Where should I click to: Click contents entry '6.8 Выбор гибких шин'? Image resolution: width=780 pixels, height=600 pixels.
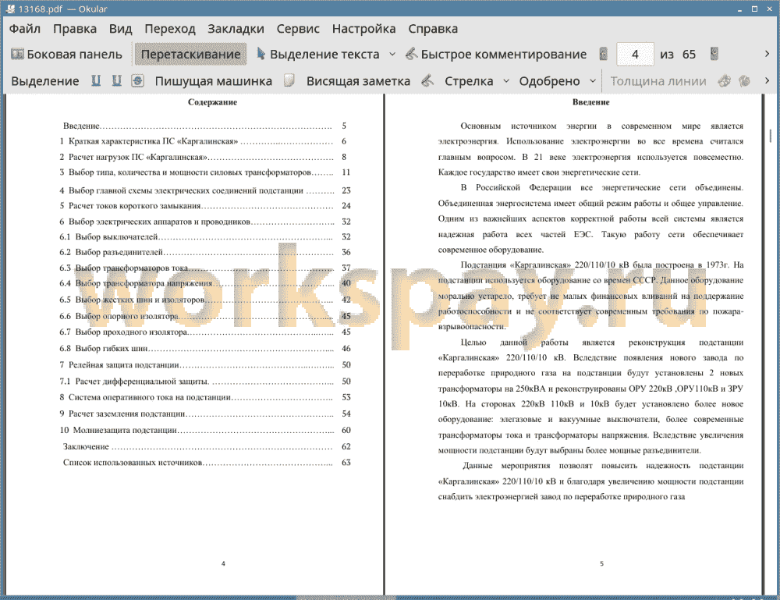coord(205,349)
